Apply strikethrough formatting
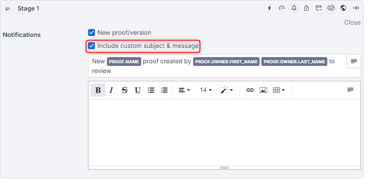370x185 pixels. click(x=125, y=90)
